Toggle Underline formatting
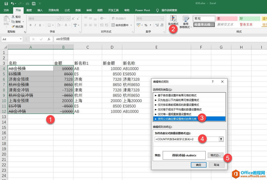 (x=40, y=25)
